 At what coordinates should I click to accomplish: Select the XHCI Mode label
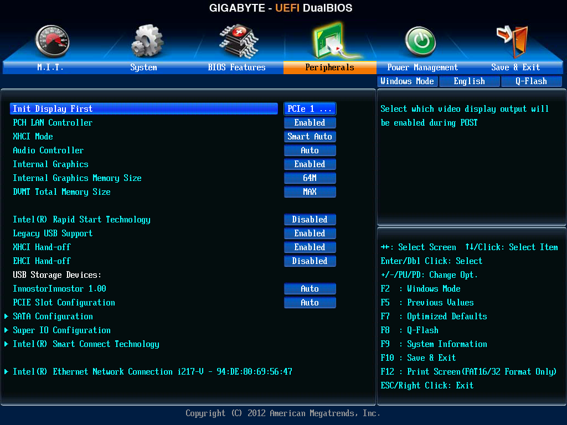[x=33, y=136]
